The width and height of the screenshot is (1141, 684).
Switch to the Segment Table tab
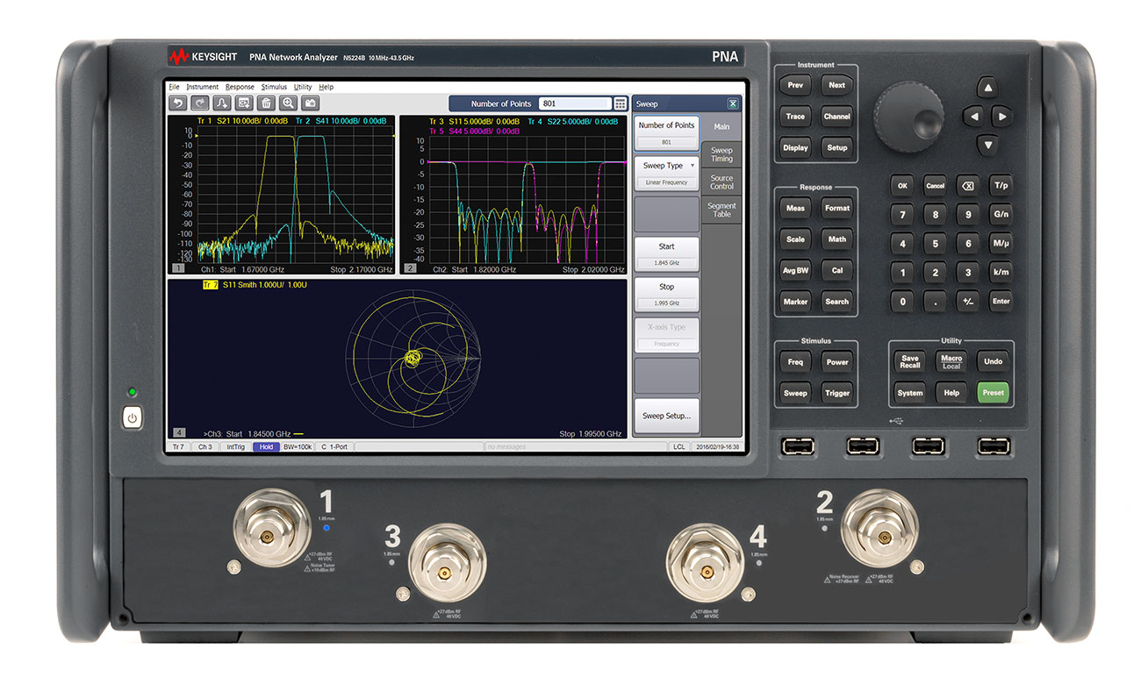[721, 210]
